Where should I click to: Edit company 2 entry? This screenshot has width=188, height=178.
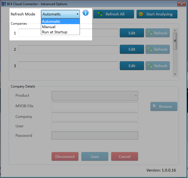click(132, 49)
